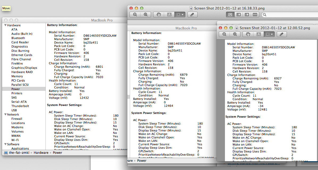Collapse the Network category triangle
This screenshot has width=318, height=170.
(x=5, y=114)
